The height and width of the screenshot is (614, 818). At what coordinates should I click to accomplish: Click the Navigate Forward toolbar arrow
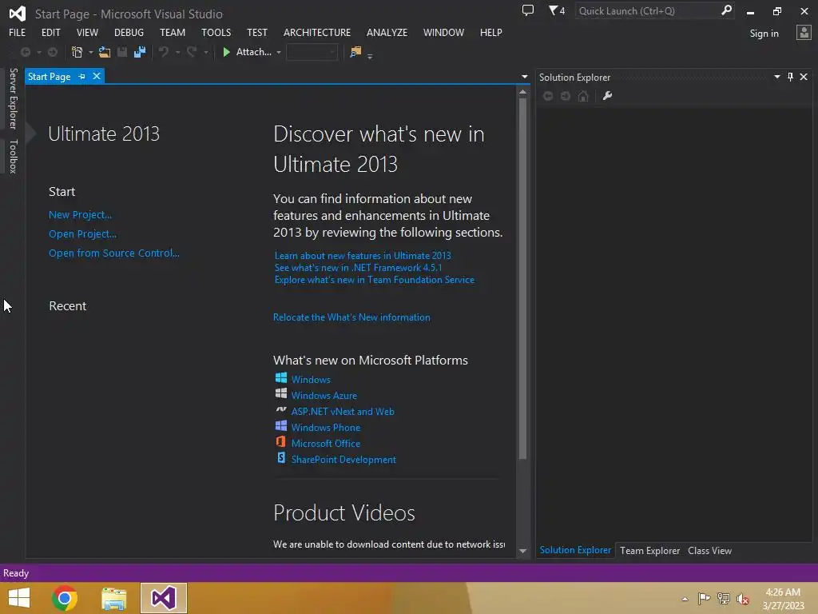(53, 52)
